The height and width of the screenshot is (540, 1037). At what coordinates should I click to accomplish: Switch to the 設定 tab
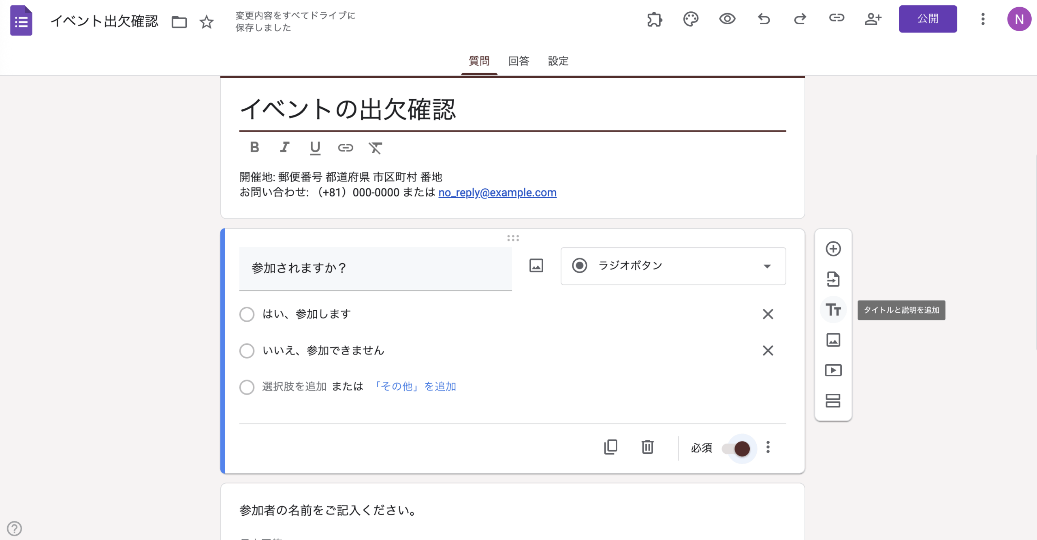point(558,61)
